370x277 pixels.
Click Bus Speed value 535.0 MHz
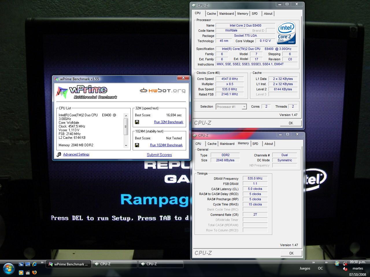tap(230, 89)
